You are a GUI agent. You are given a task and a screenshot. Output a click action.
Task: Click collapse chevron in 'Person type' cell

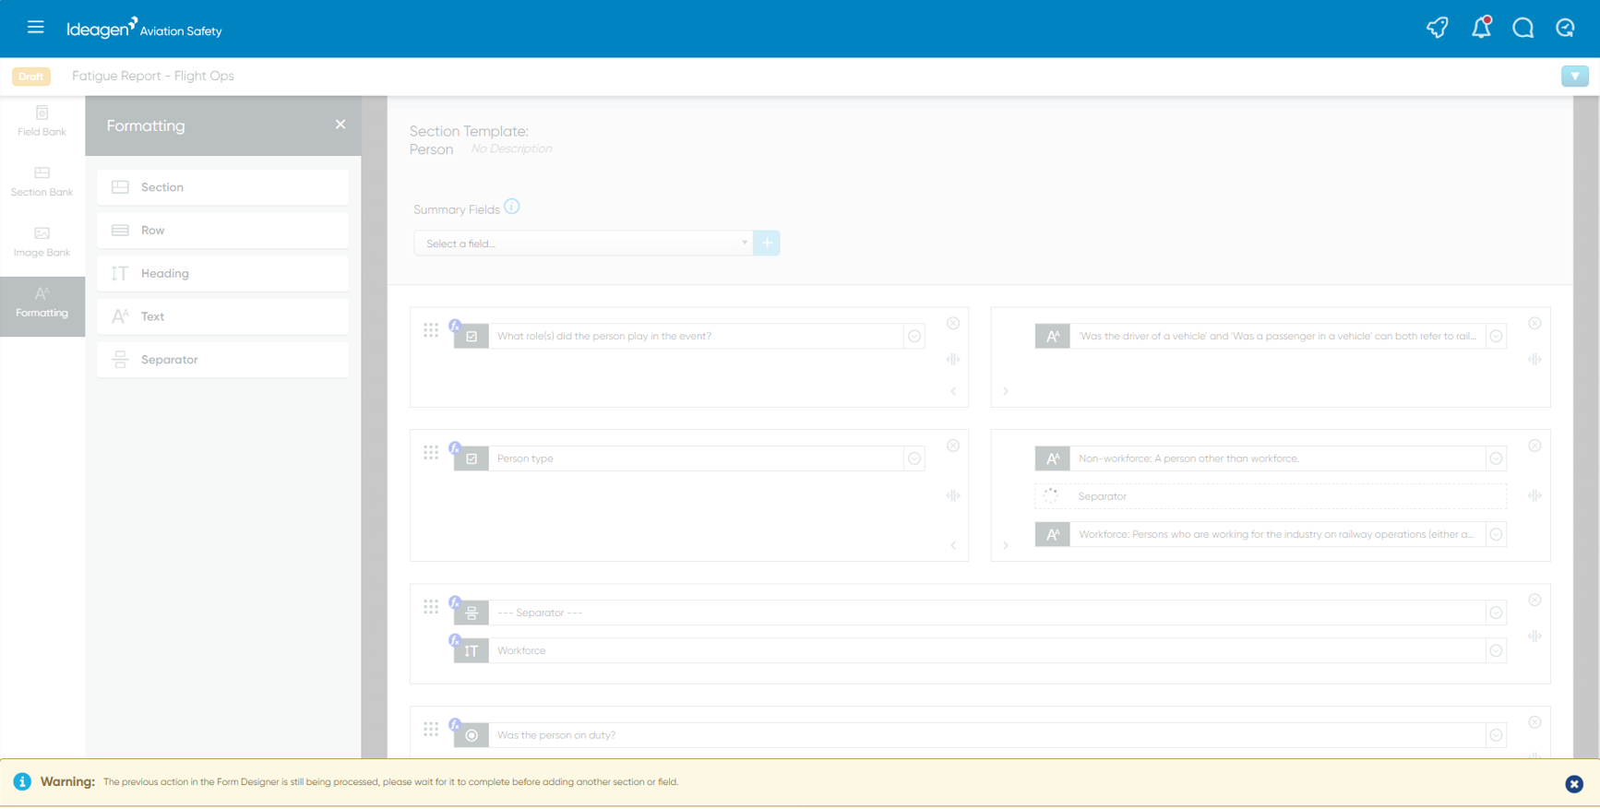tap(953, 546)
